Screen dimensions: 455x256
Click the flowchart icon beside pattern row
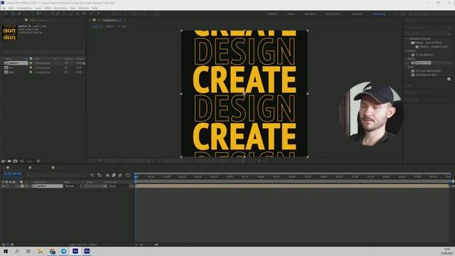(84, 63)
